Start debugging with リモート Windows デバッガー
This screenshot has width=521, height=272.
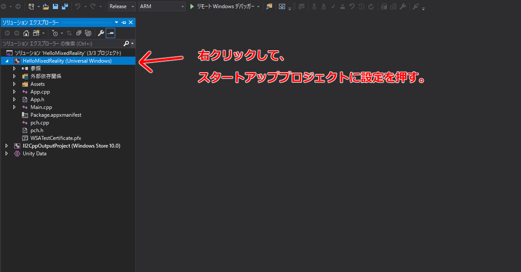point(224,6)
